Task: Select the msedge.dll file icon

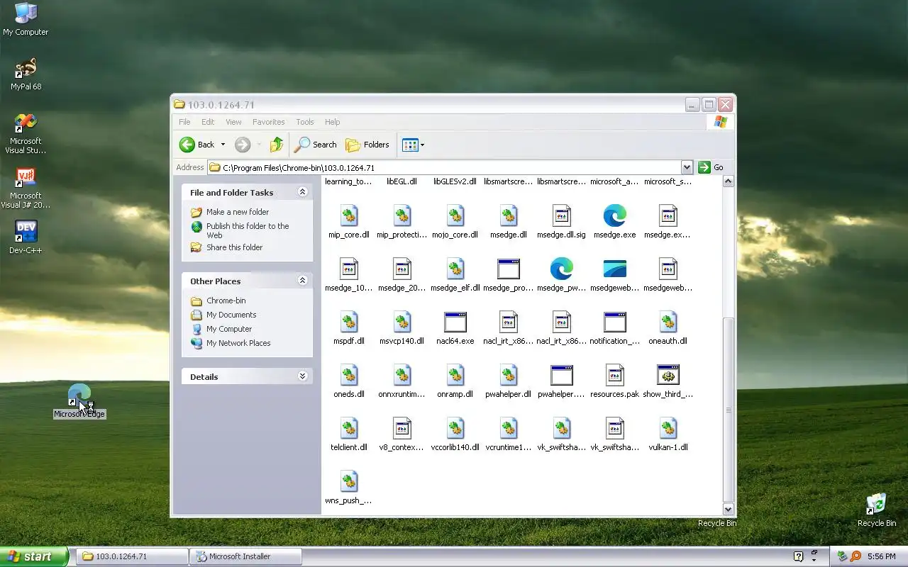Action: click(x=508, y=215)
